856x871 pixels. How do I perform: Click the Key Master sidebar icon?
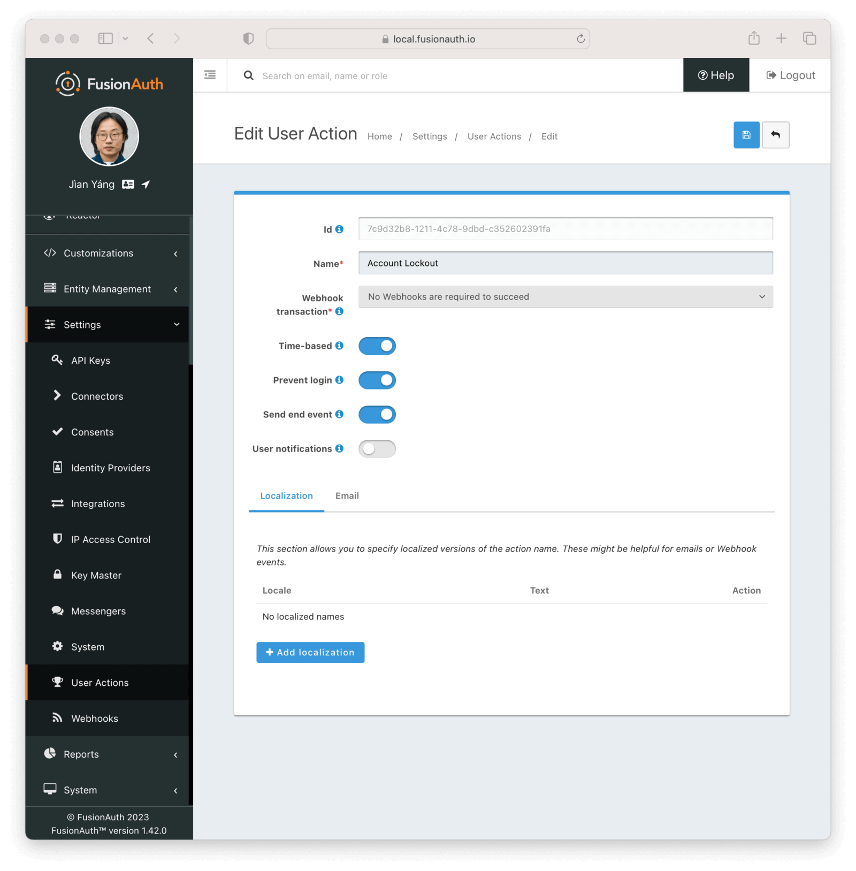tap(57, 575)
